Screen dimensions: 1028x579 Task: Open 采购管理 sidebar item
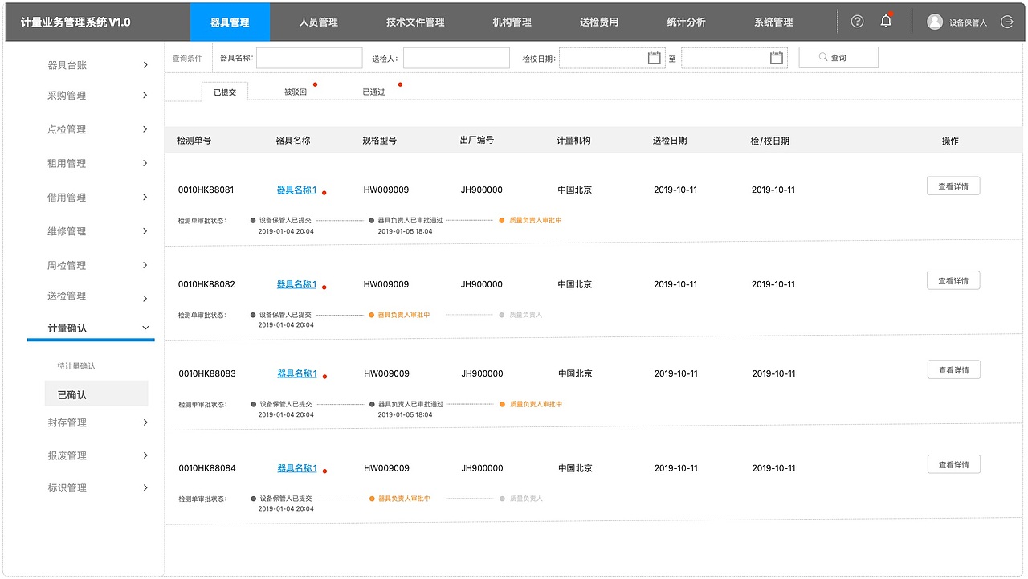67,96
